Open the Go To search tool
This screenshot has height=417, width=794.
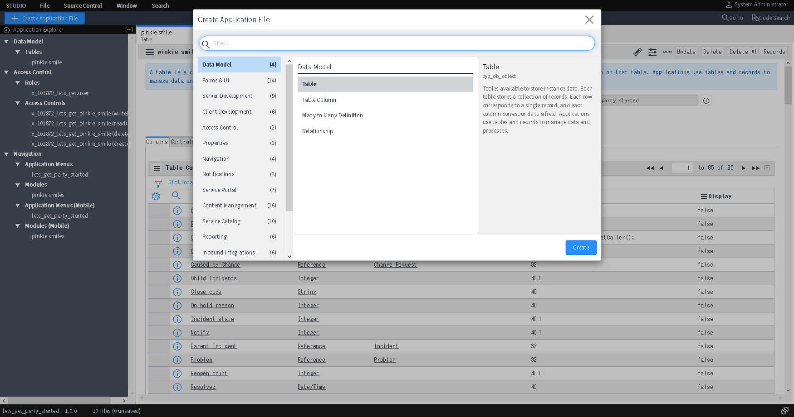[x=732, y=18]
